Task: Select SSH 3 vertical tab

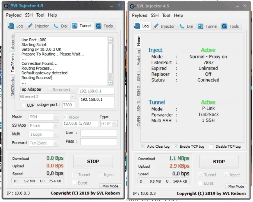Action: (x=138, y=106)
